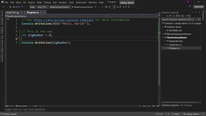Click Switch Views icon in Solution Explorer toolbar
Viewport: 206px width, 116px height.
point(170,16)
